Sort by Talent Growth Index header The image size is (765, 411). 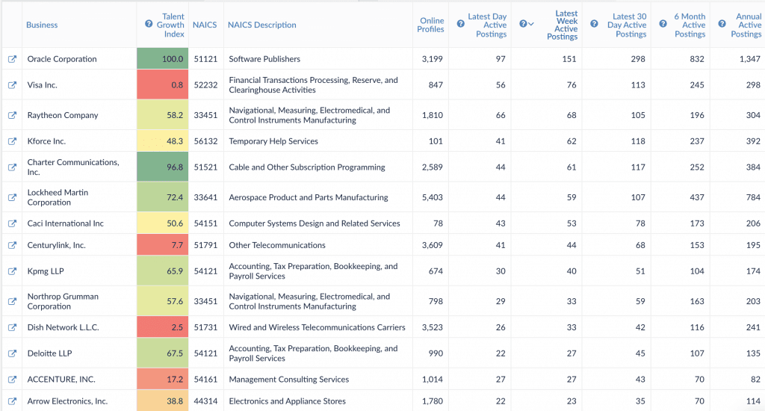(170, 25)
